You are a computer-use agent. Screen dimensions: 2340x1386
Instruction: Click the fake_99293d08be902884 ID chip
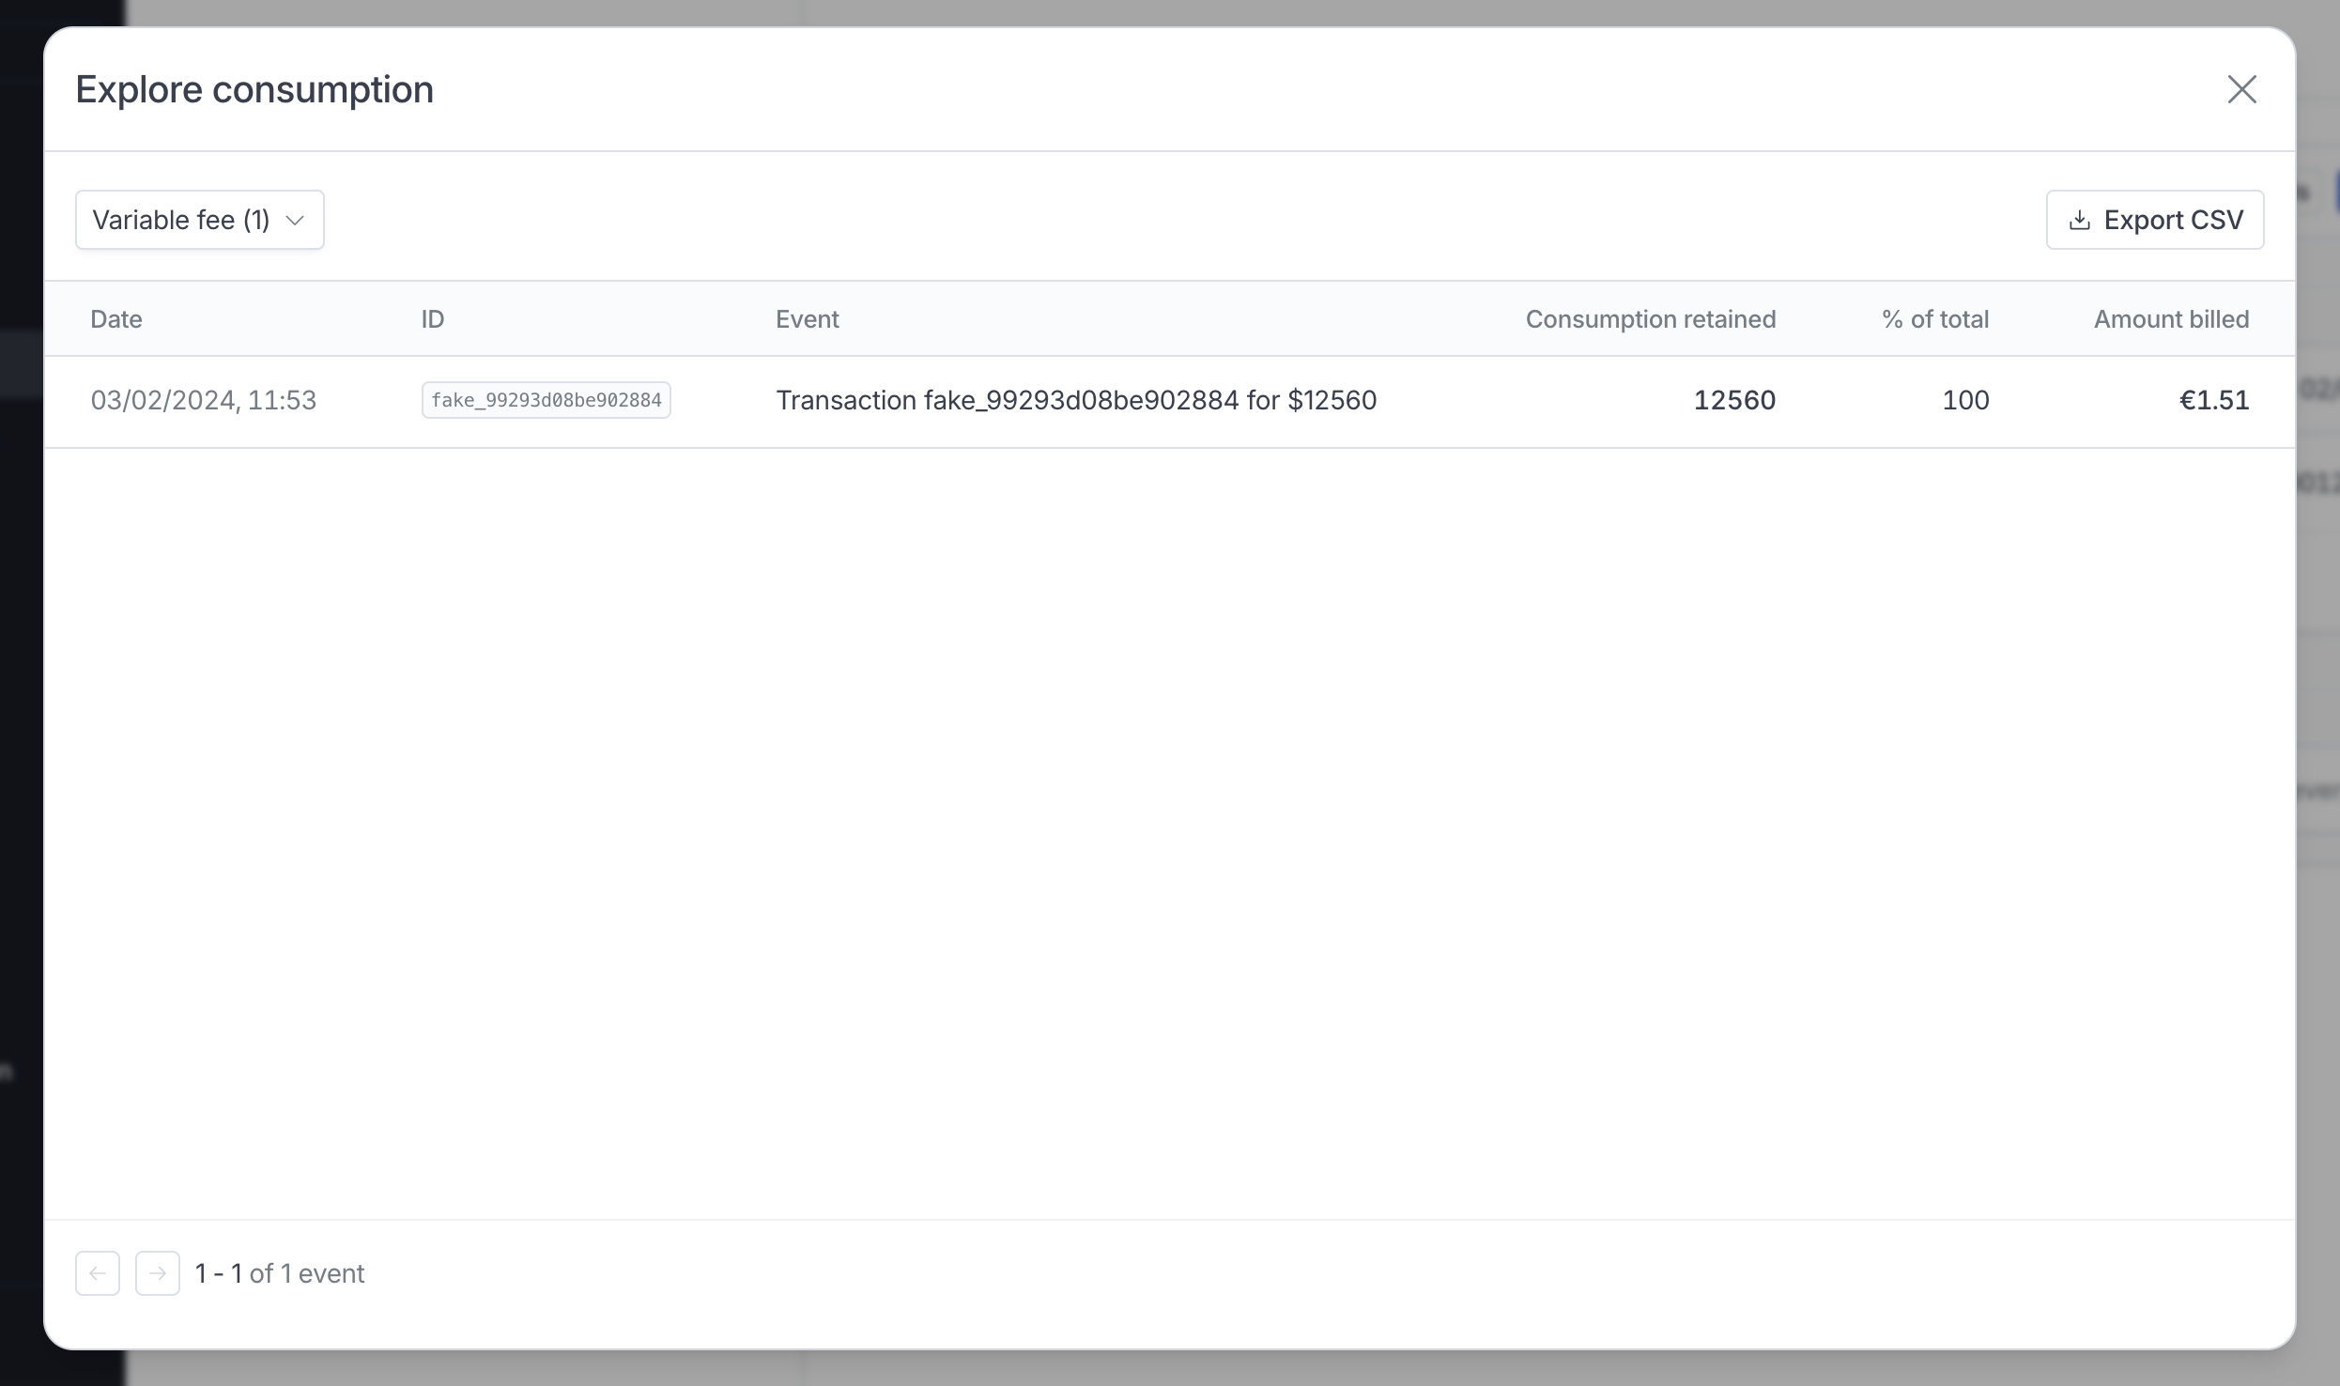click(x=546, y=400)
